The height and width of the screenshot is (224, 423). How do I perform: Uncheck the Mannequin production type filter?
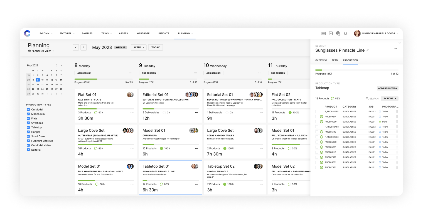point(28,114)
